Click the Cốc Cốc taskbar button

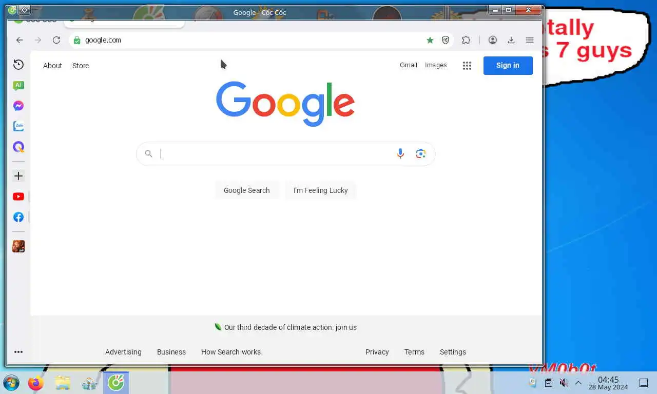[x=116, y=383]
